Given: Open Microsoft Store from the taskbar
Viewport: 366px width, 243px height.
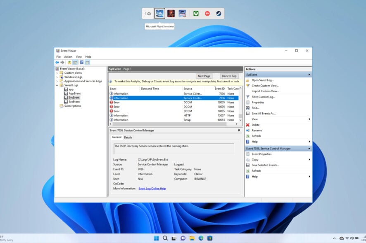Looking at the screenshot, I should [210, 238].
